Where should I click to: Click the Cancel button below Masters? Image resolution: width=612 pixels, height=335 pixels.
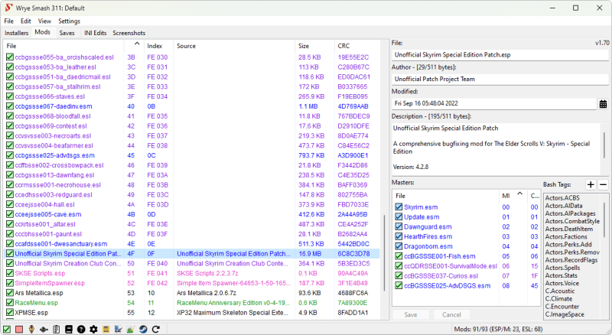point(451,314)
